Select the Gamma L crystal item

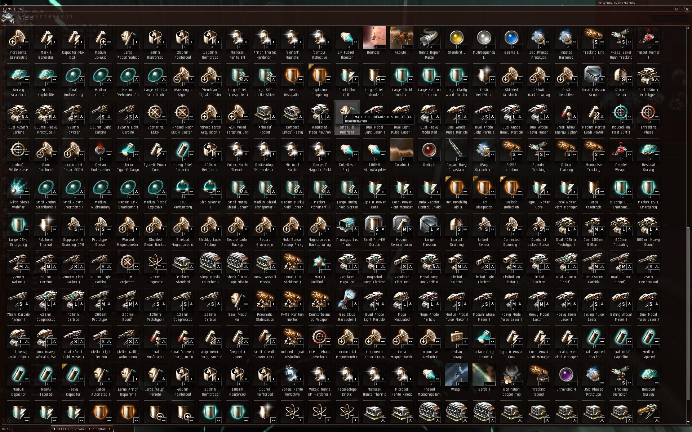click(x=511, y=43)
